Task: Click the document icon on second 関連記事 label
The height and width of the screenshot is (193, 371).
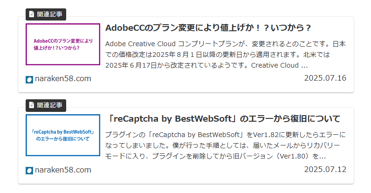Action: 32,105
